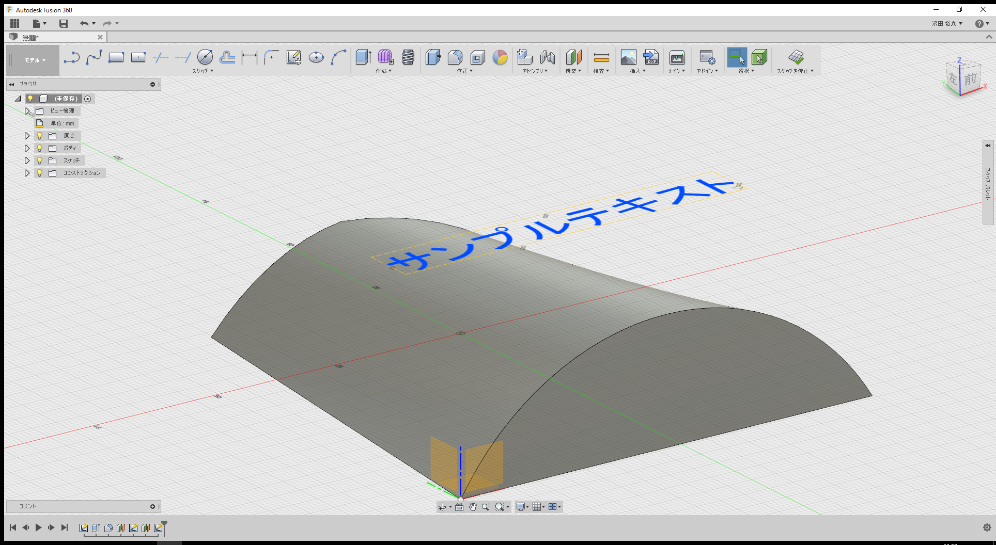Toggle visibility bulb for 原点 folder

[x=39, y=136]
